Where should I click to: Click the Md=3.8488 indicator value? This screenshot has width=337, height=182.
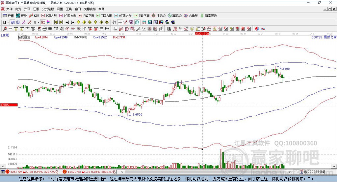pos(81,37)
